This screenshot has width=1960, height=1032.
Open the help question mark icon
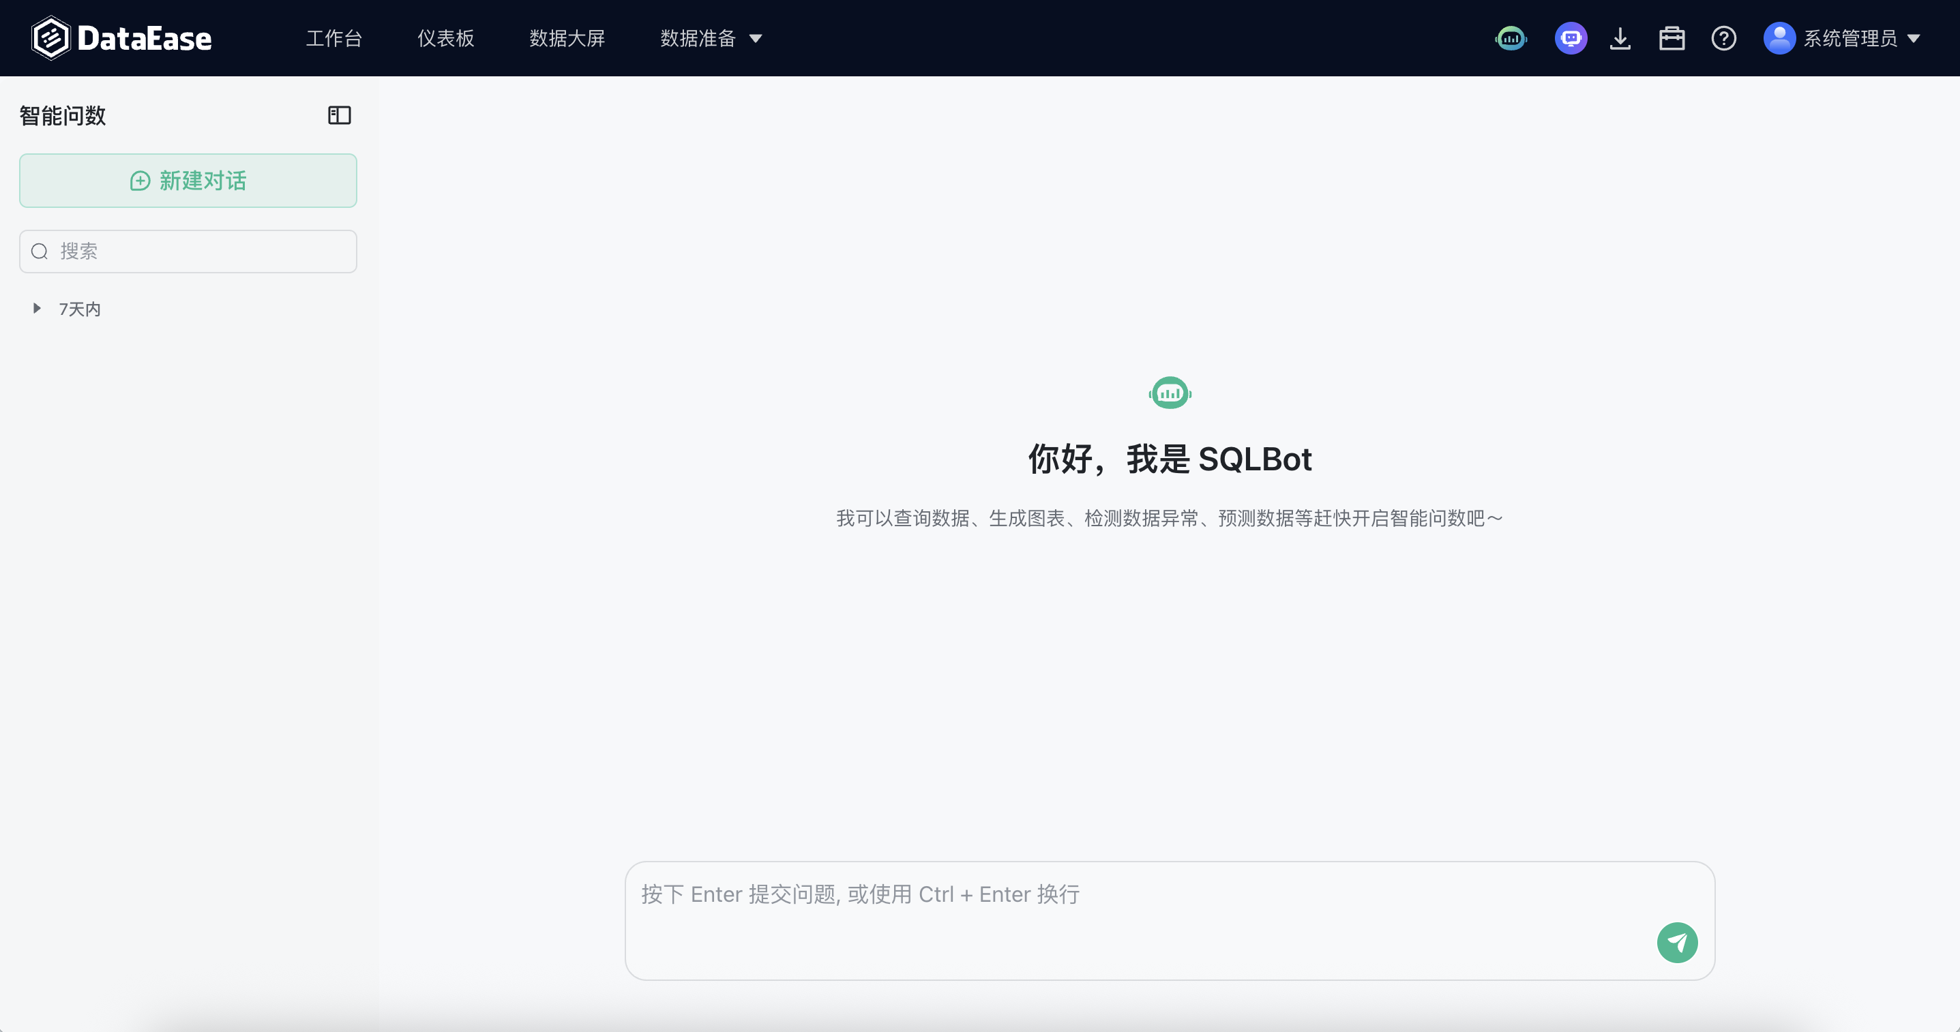(x=1723, y=38)
